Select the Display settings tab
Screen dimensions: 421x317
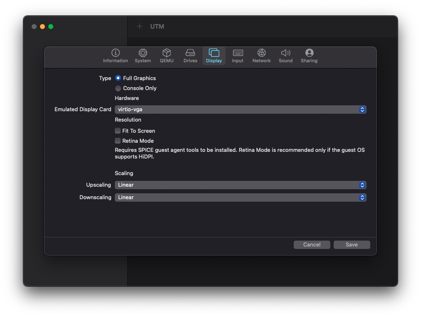pos(214,56)
